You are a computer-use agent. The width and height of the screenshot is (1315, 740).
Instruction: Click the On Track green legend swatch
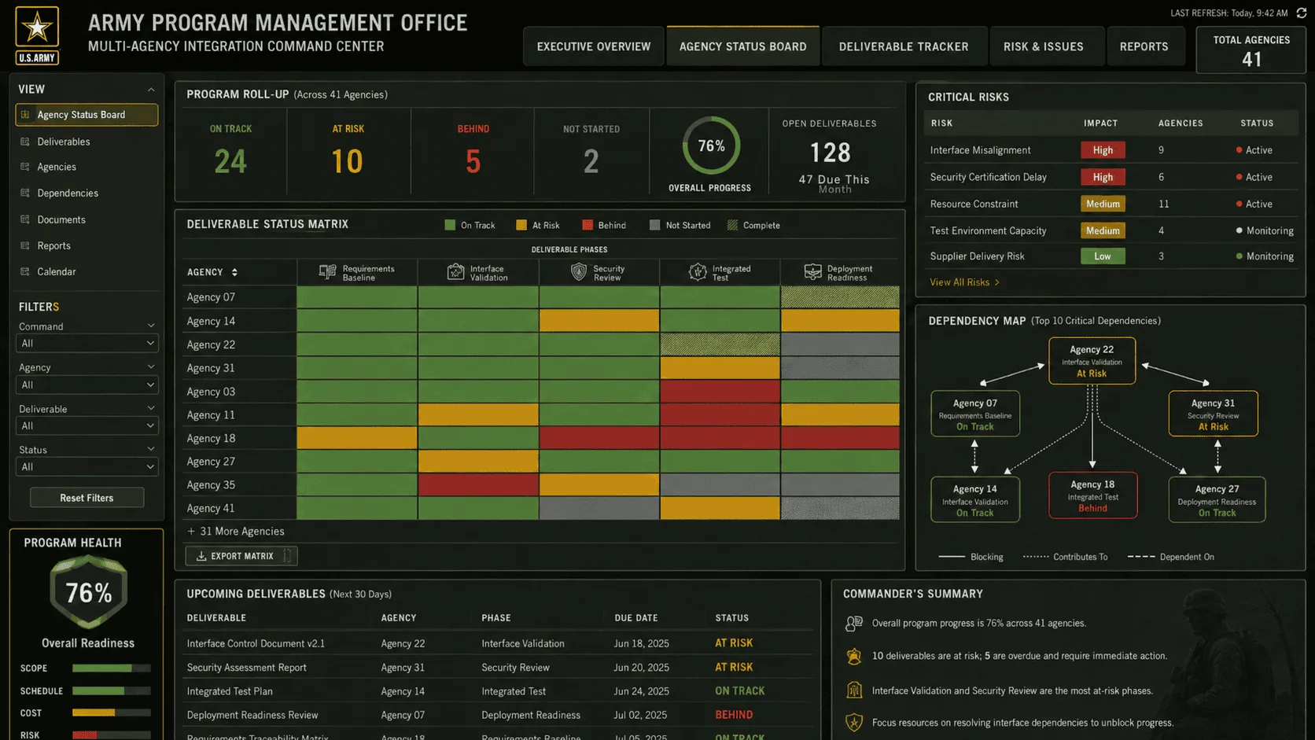click(x=450, y=225)
